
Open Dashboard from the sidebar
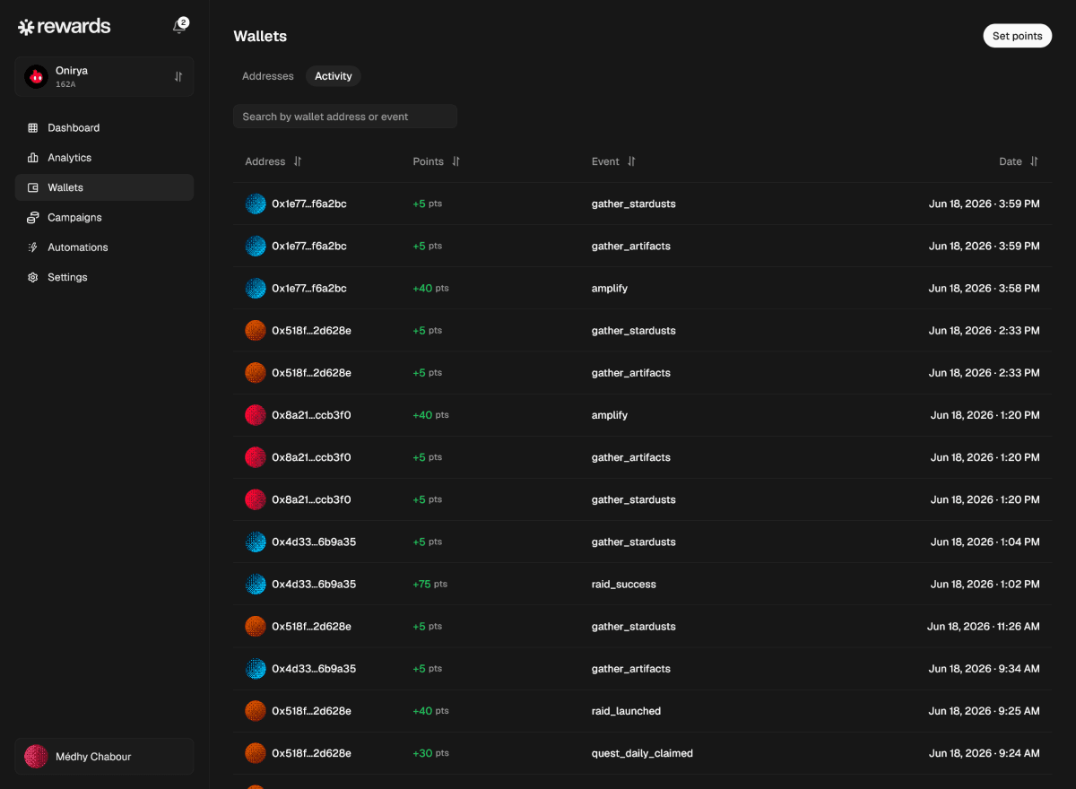point(104,128)
